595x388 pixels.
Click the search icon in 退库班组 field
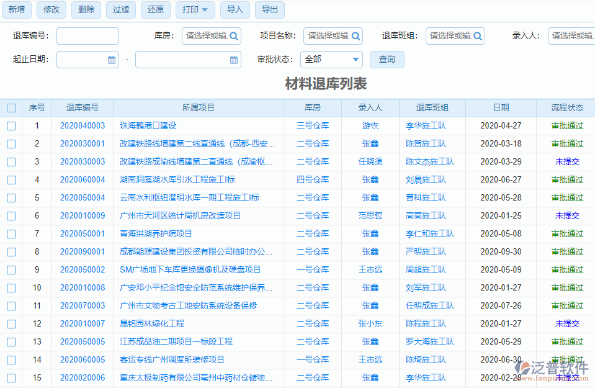tap(477, 36)
